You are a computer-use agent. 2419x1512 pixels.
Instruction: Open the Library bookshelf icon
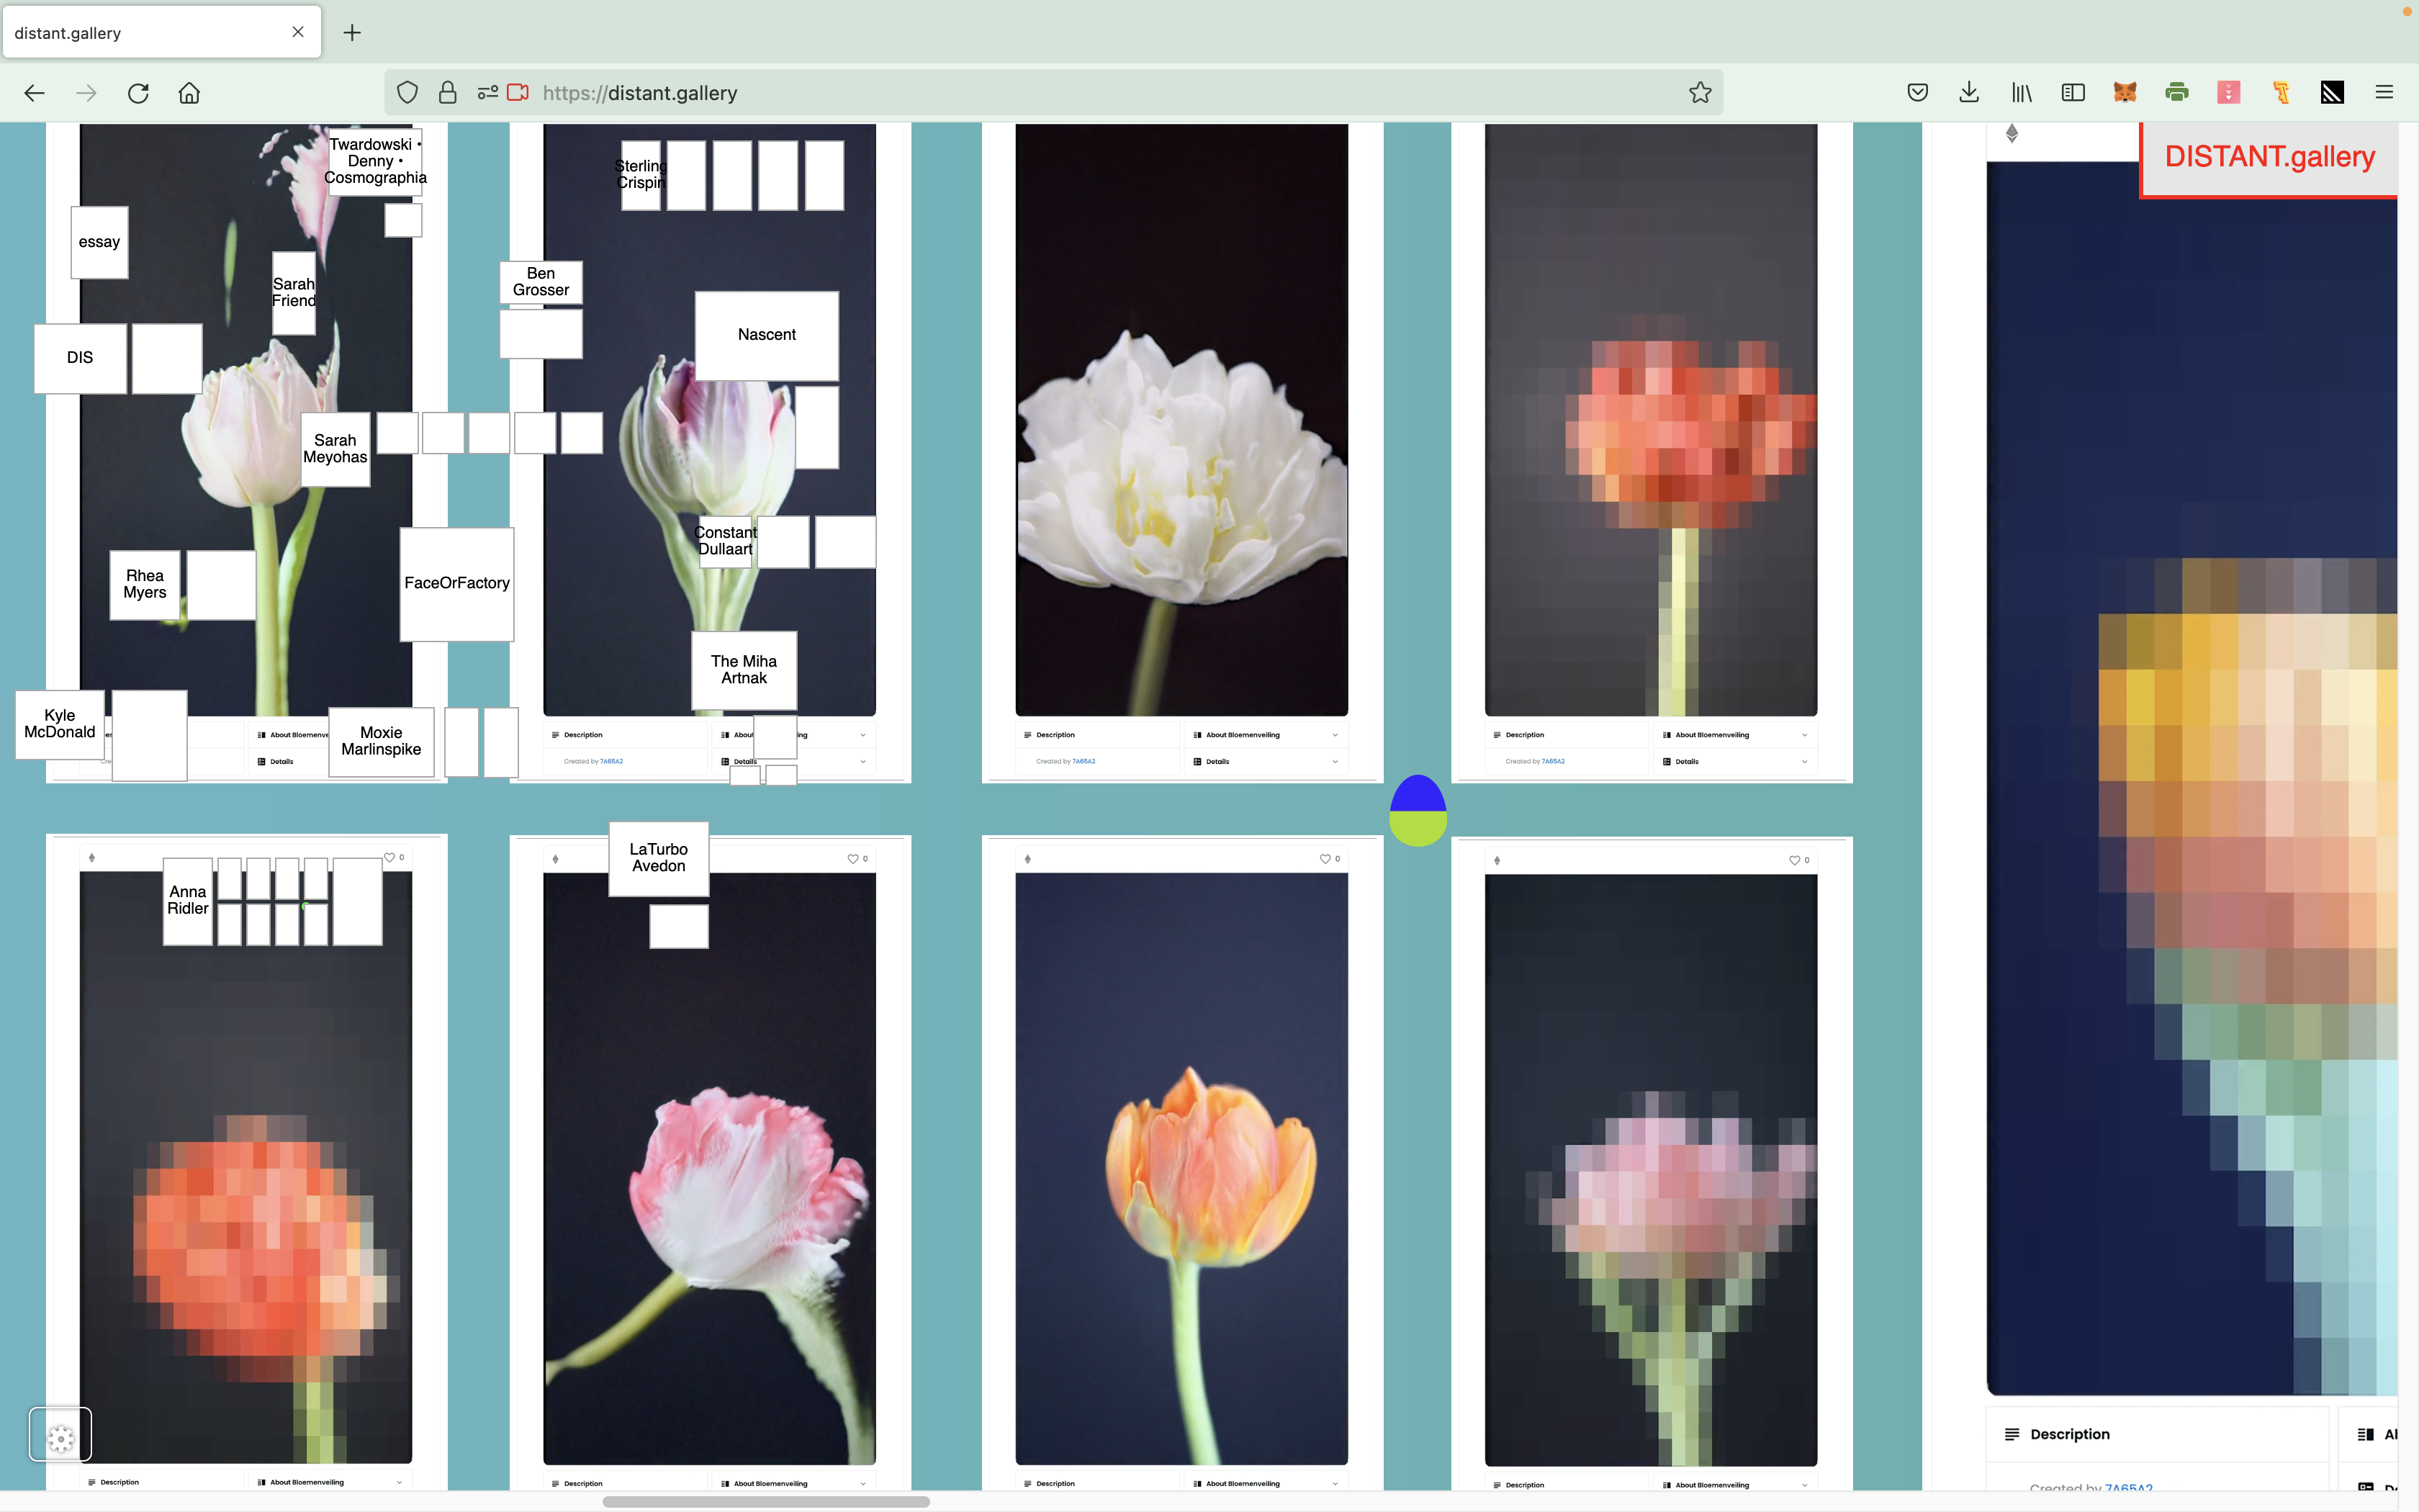(x=2020, y=93)
